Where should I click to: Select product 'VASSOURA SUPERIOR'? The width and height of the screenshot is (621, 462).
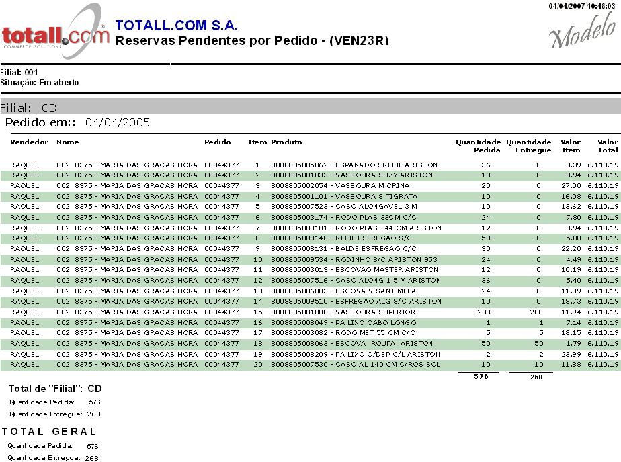click(x=376, y=312)
